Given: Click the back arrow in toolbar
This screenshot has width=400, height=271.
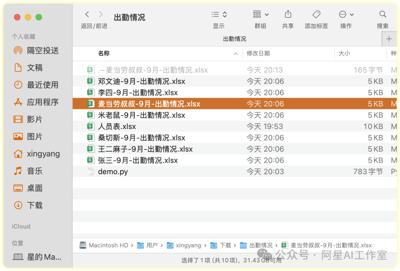Looking at the screenshot, I should click(87, 14).
